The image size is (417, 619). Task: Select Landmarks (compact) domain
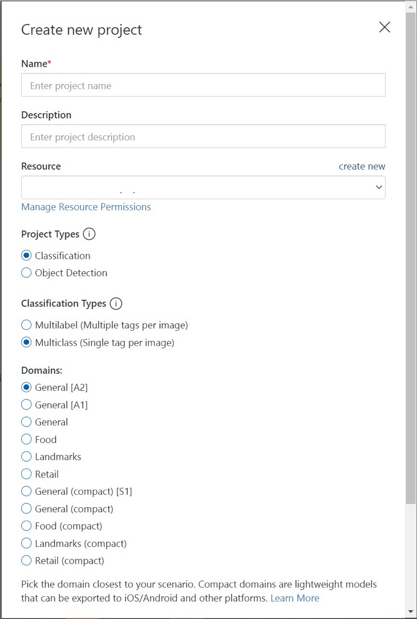tap(27, 544)
